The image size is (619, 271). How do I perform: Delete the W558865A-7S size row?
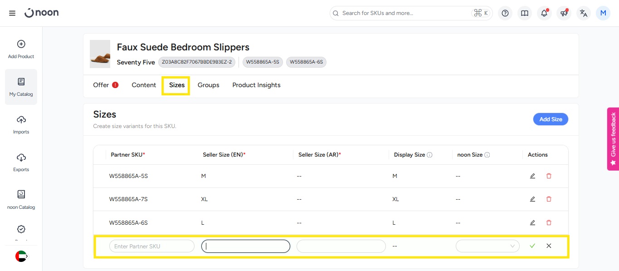(x=549, y=199)
